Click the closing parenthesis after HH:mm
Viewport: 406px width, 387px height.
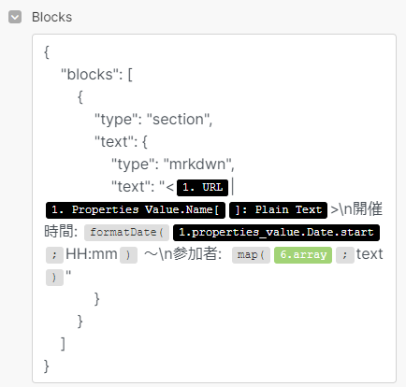(x=128, y=255)
